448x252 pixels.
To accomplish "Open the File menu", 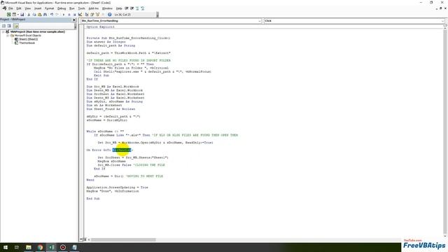I will pyautogui.click(x=10, y=8).
